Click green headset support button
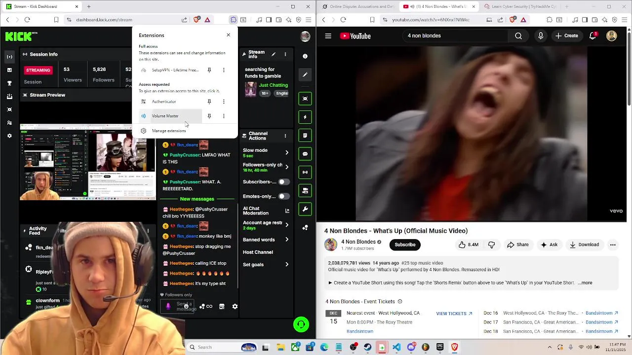Image resolution: width=632 pixels, height=355 pixels. click(301, 324)
